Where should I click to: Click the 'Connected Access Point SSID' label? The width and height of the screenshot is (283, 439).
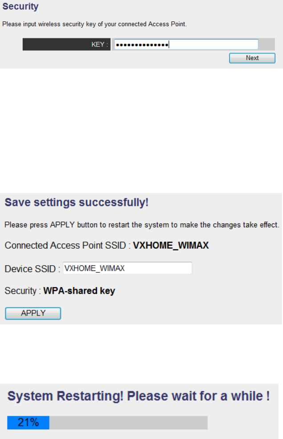click(67, 246)
